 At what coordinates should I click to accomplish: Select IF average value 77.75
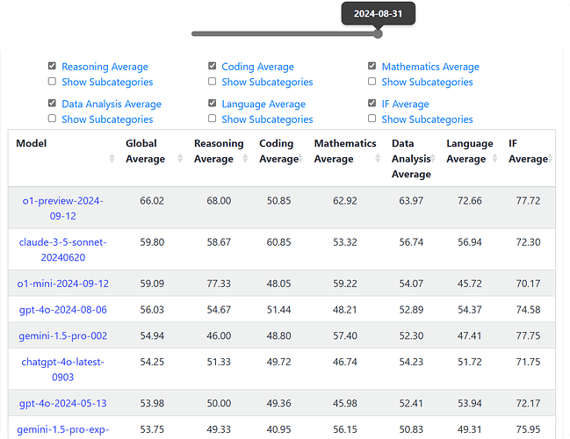click(x=528, y=335)
